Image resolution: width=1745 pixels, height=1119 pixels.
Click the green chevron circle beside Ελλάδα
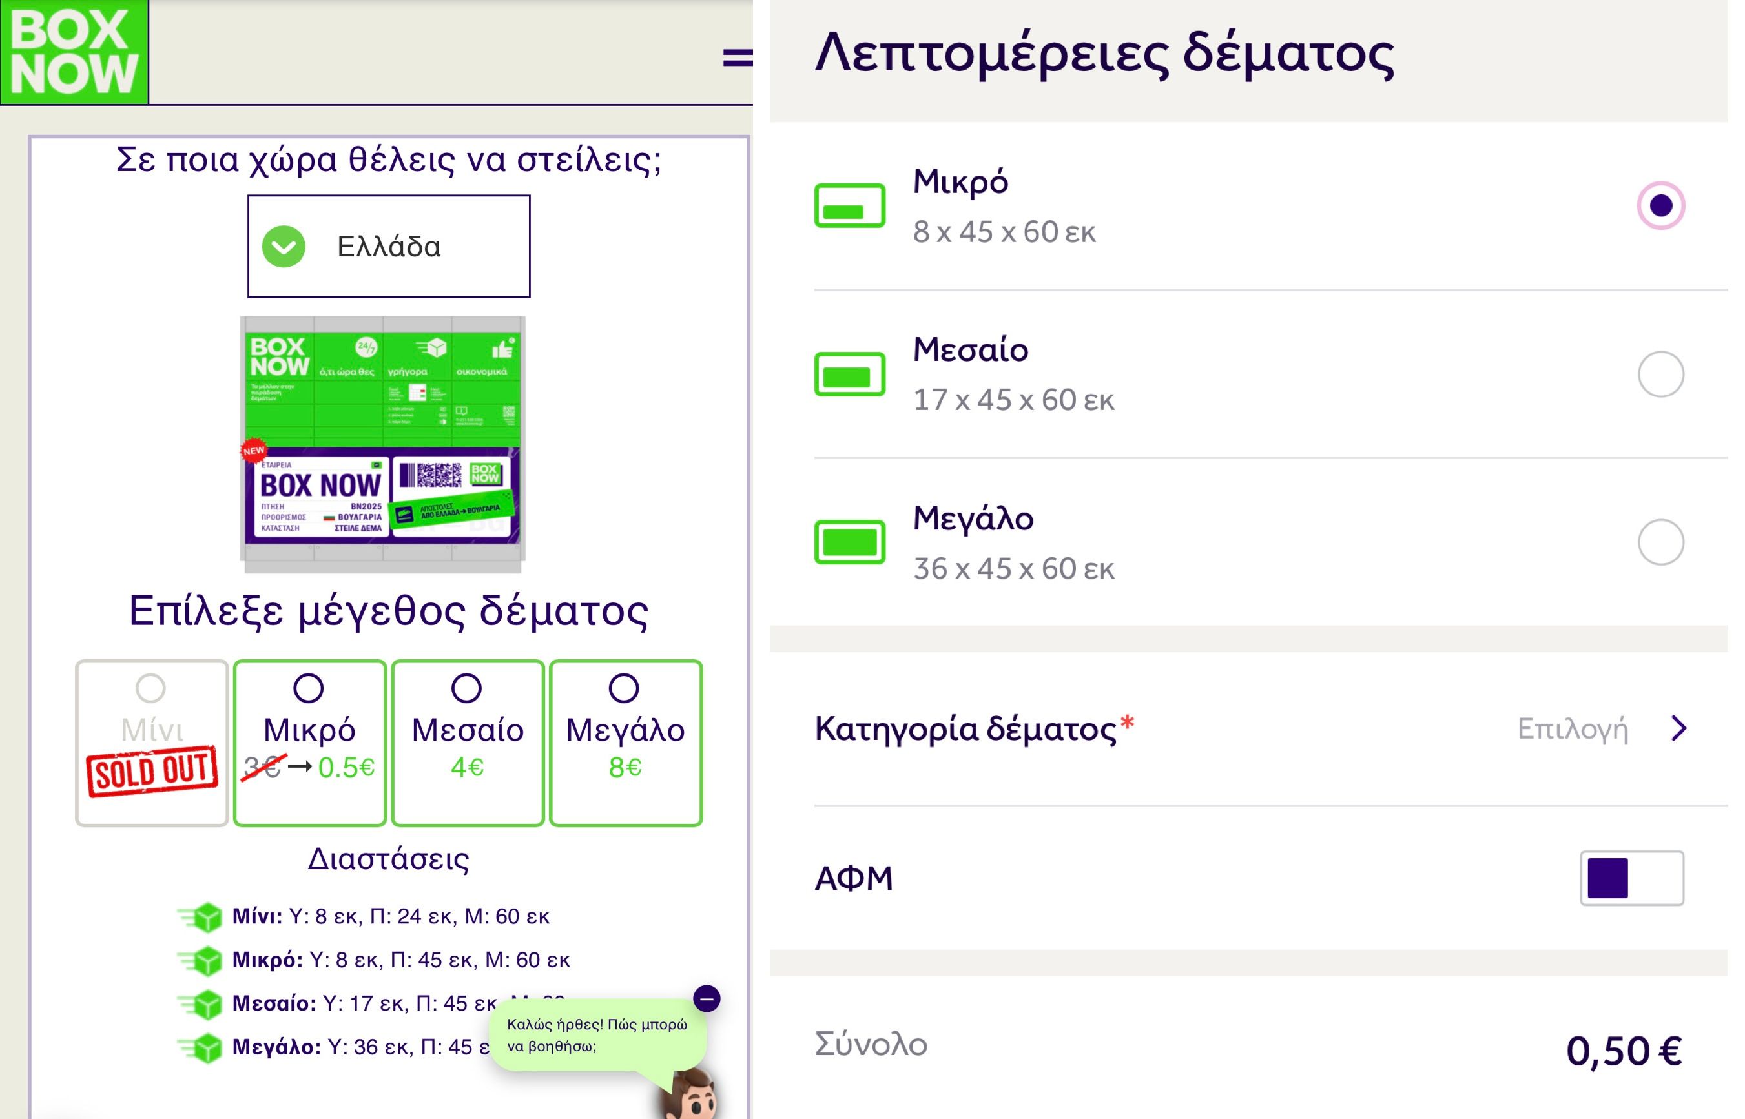point(284,246)
